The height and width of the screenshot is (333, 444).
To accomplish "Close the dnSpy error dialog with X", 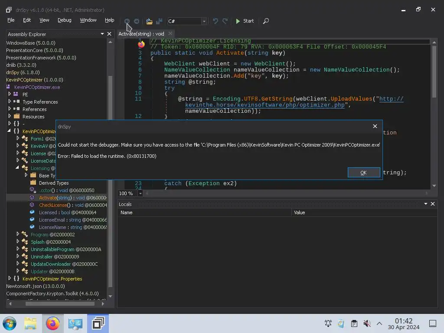I will [x=375, y=126].
